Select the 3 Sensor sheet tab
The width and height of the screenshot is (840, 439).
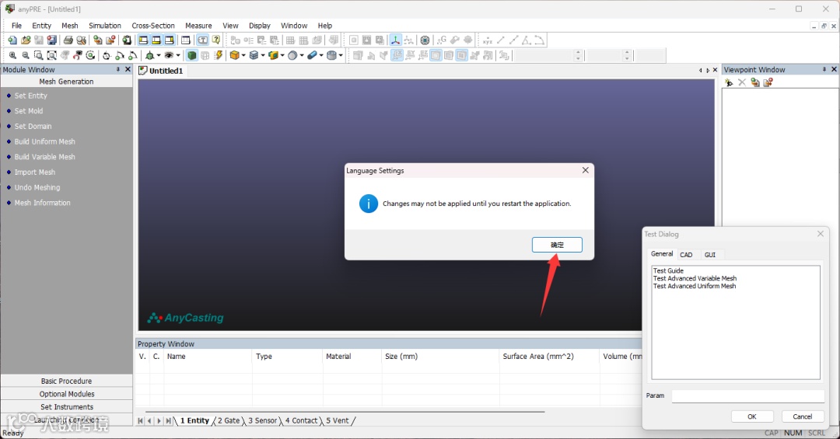pos(263,421)
